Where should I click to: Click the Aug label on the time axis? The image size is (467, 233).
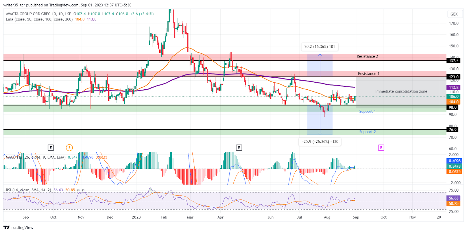(327, 217)
